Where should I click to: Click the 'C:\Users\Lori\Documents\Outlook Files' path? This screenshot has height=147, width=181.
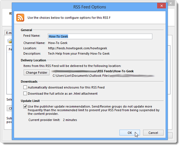point(81,76)
